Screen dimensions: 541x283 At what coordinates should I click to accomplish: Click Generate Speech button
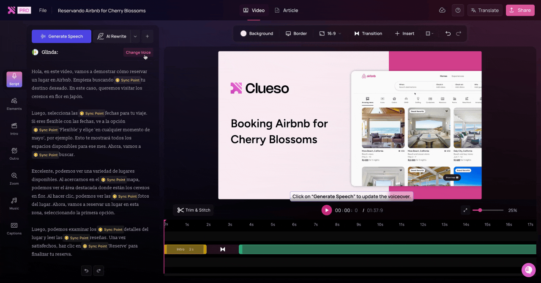point(61,36)
